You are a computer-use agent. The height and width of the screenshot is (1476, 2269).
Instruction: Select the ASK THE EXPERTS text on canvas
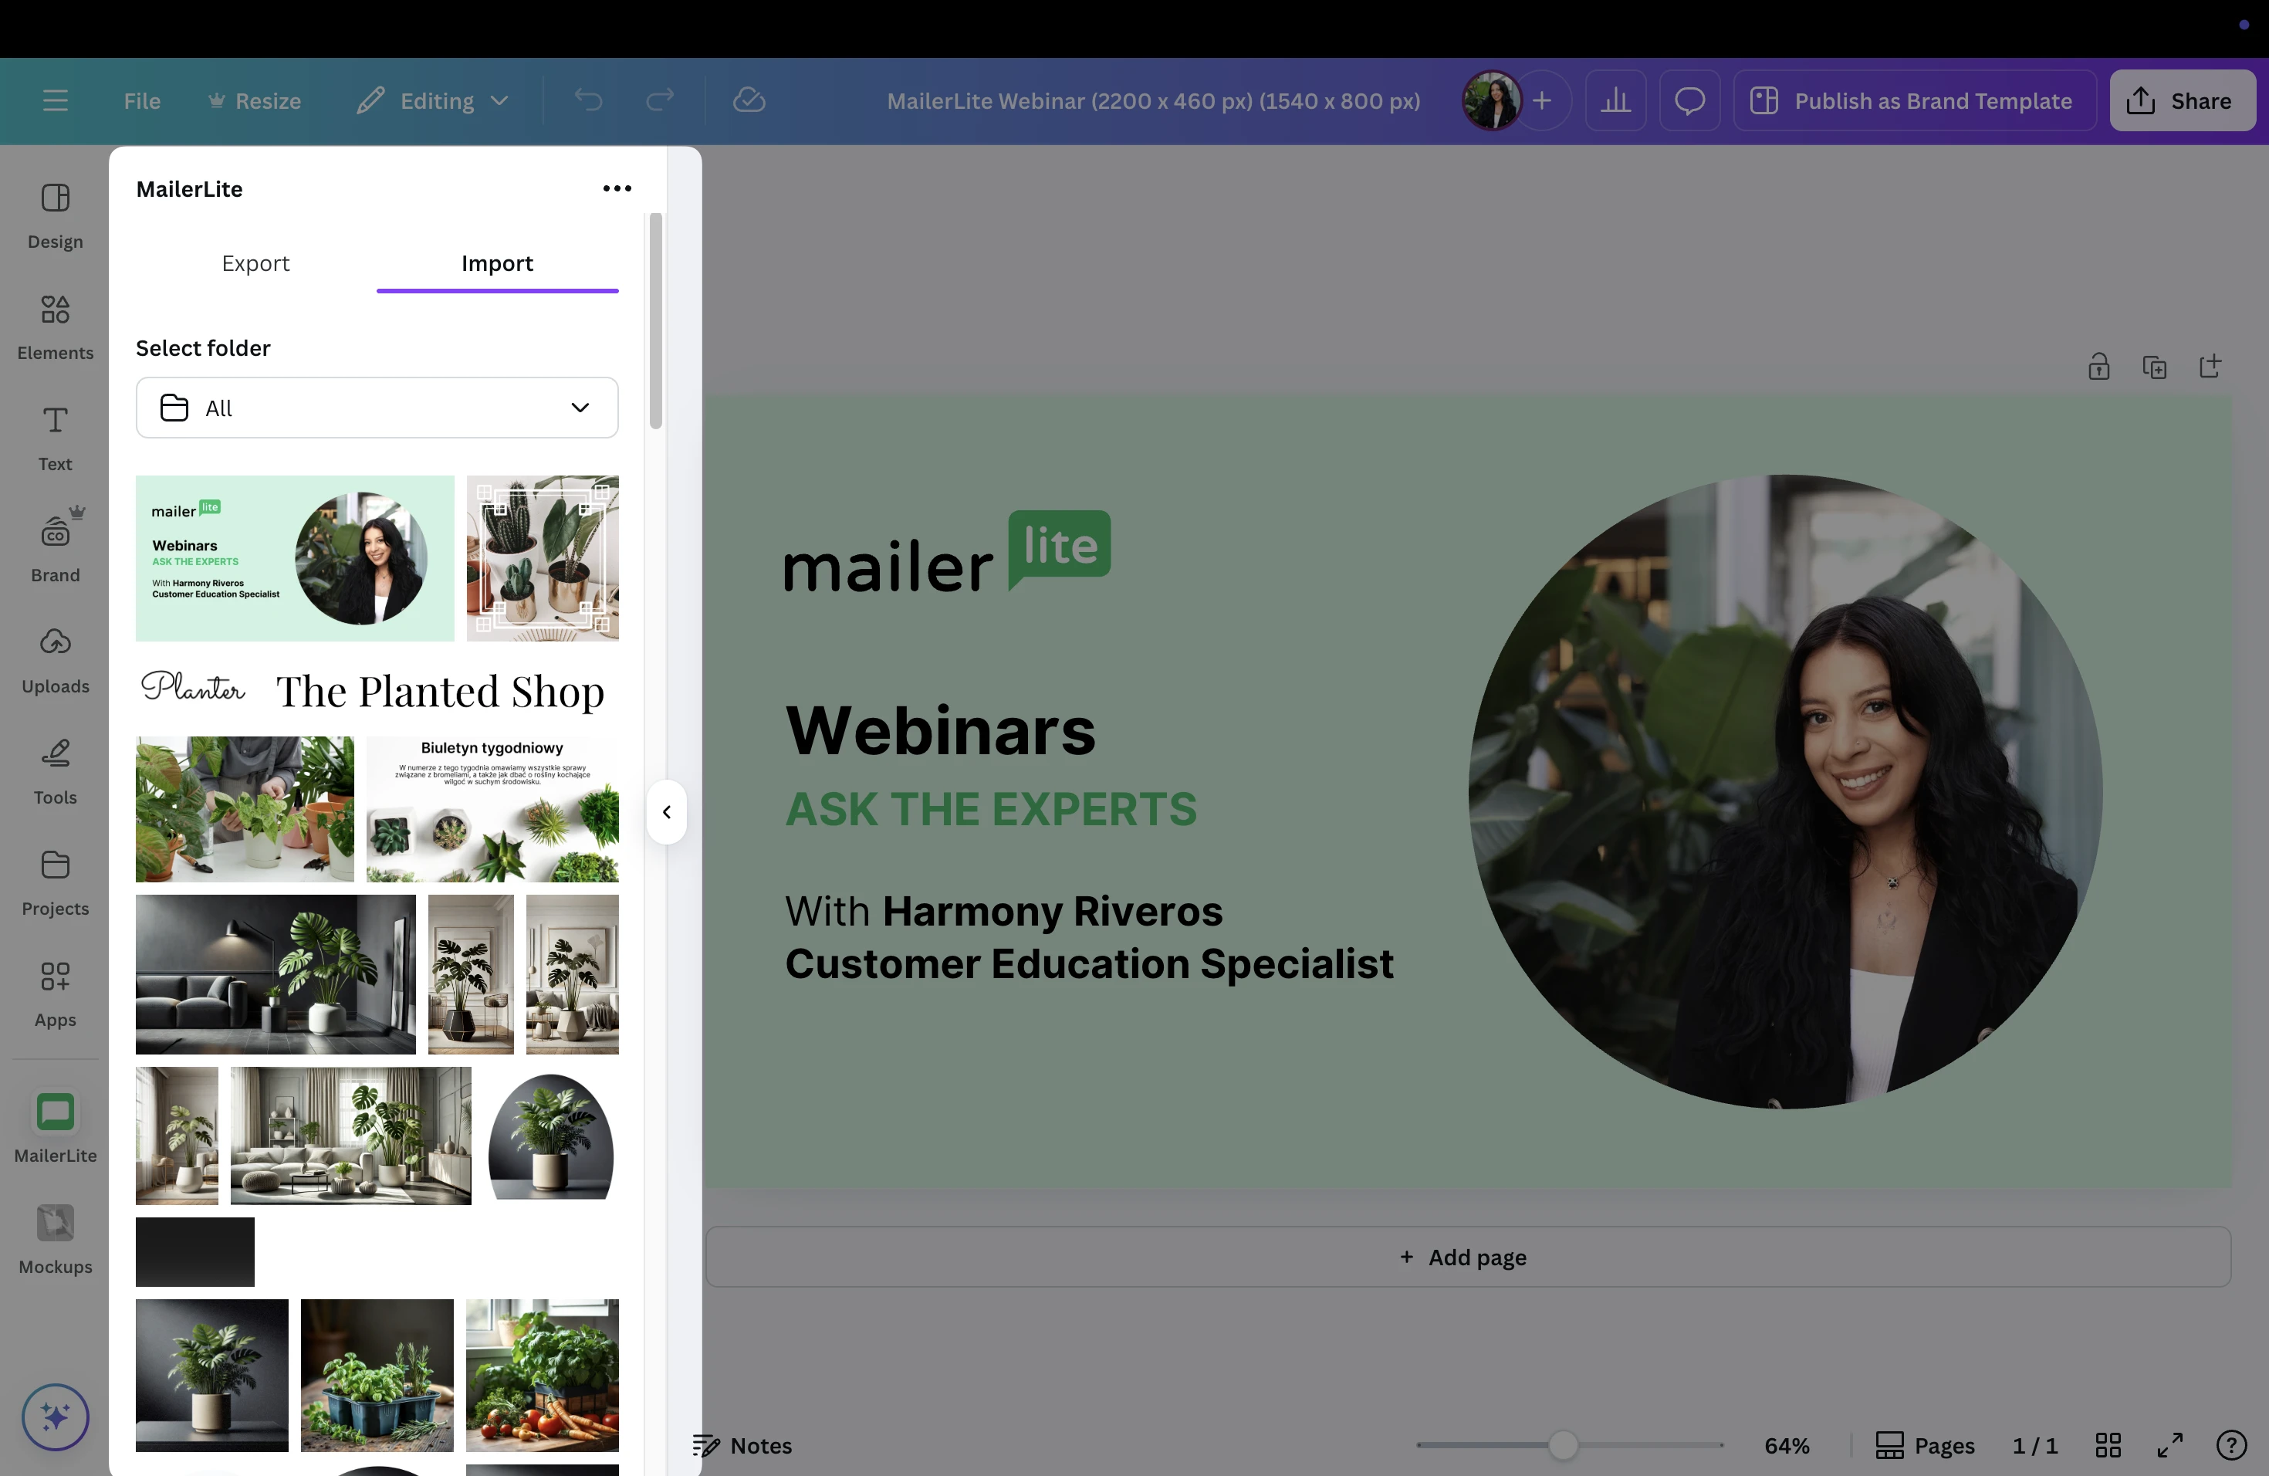point(990,810)
